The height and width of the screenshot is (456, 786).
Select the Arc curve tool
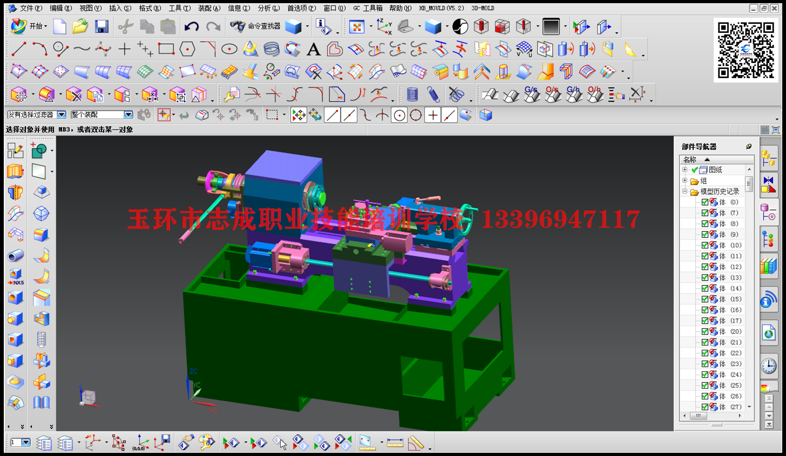pos(39,49)
